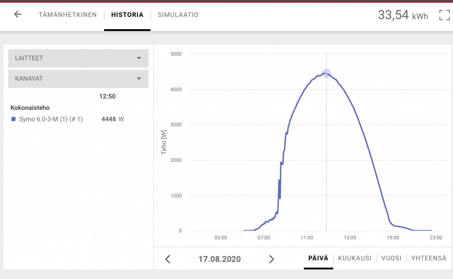Viewport: 453px width, 279px height.
Task: Click the back arrow icon
Action: 18,15
